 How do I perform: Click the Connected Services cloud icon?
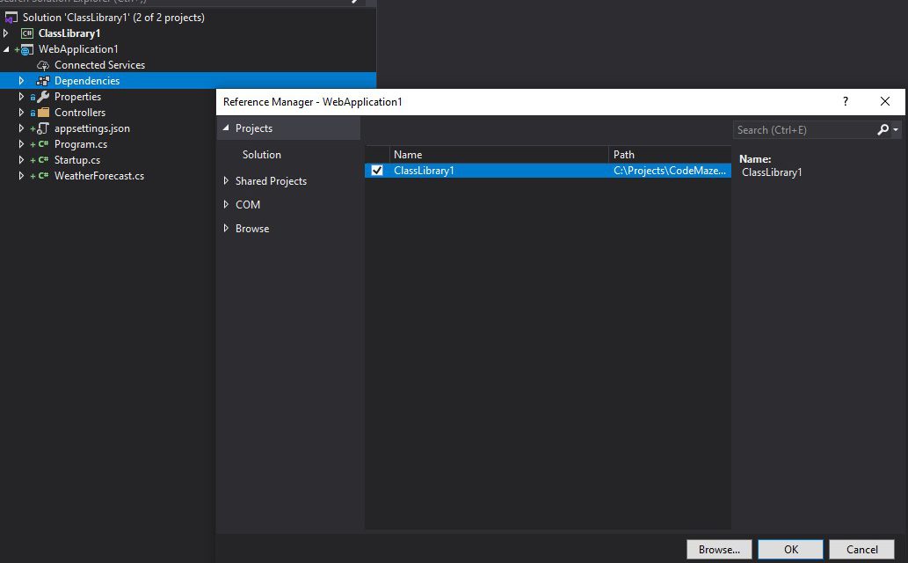click(x=43, y=65)
